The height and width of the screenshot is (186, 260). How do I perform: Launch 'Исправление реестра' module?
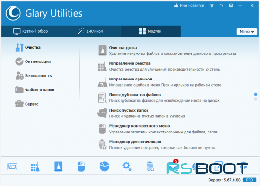[x=159, y=66]
